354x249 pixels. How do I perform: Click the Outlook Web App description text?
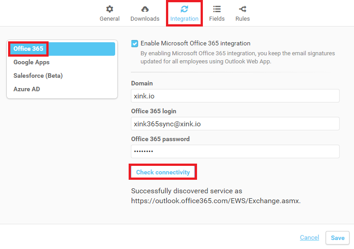click(x=237, y=57)
